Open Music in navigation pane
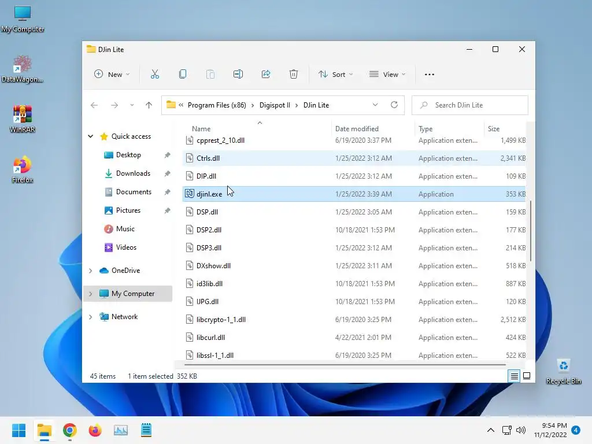Viewport: 592px width, 444px height. pyautogui.click(x=125, y=229)
